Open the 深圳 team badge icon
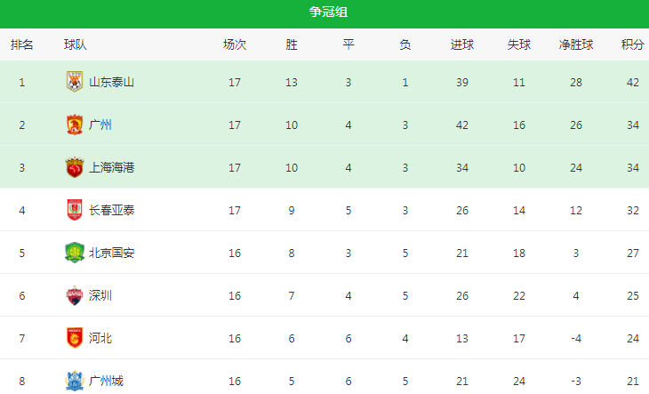Image resolution: width=649 pixels, height=394 pixels. point(75,295)
